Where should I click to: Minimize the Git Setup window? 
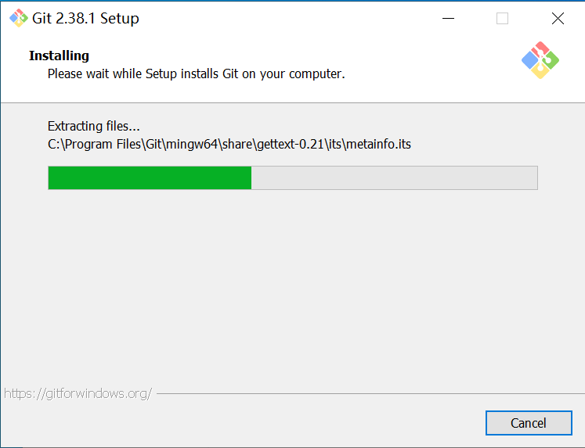pyautogui.click(x=448, y=18)
